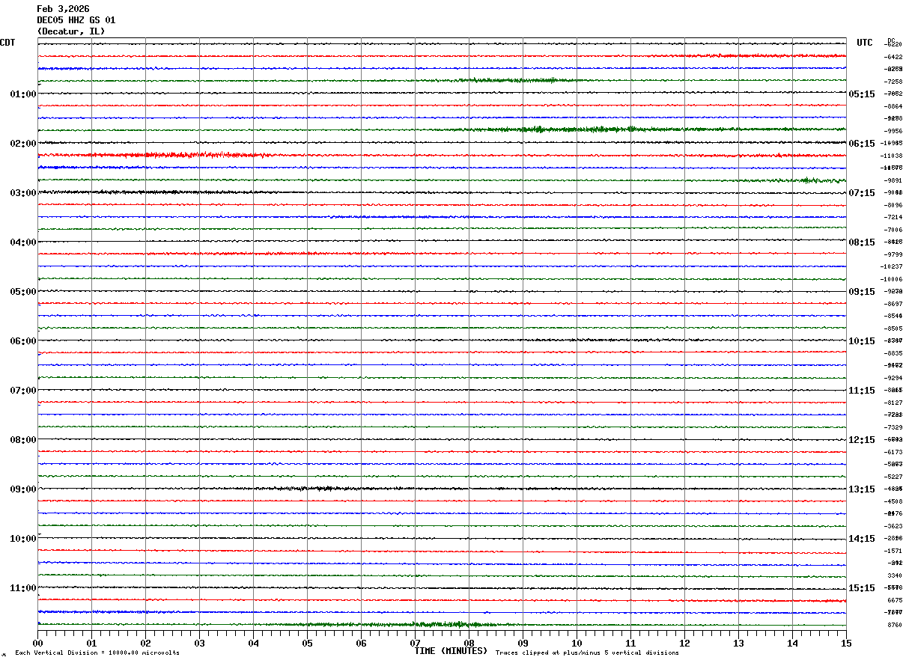Viewport: 906px width, 663px height.
Task: Select the 09:00 CDT hour label
Action: (x=23, y=489)
